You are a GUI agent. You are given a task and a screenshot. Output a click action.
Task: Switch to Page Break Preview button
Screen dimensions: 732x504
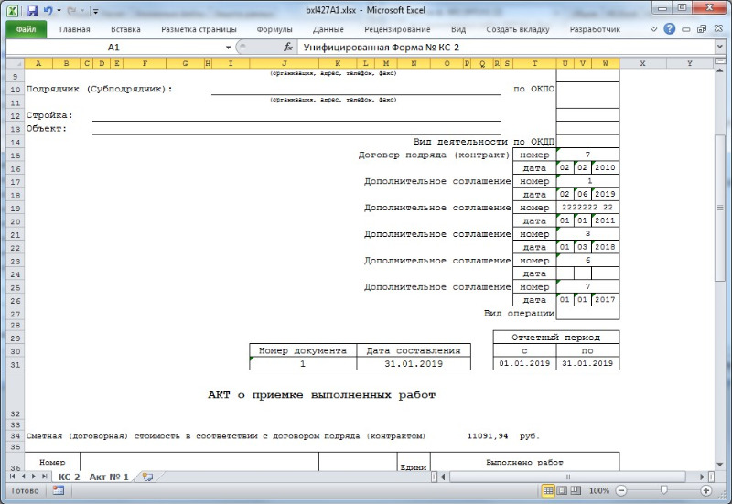(x=576, y=490)
